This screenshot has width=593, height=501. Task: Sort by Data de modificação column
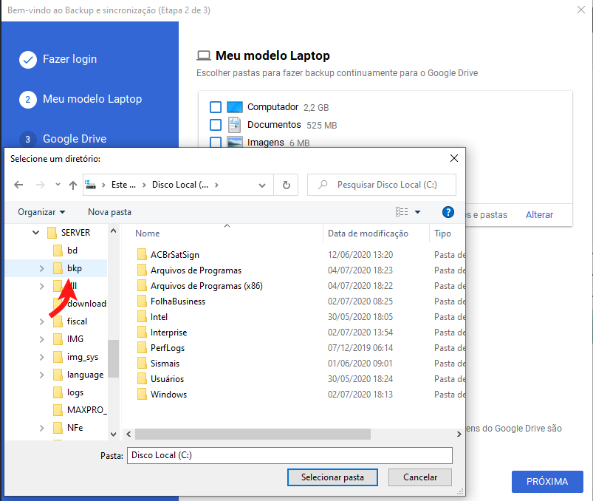pyautogui.click(x=368, y=234)
